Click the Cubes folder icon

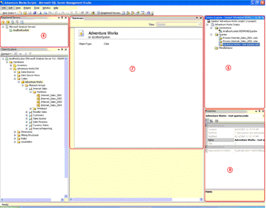pos(19,79)
